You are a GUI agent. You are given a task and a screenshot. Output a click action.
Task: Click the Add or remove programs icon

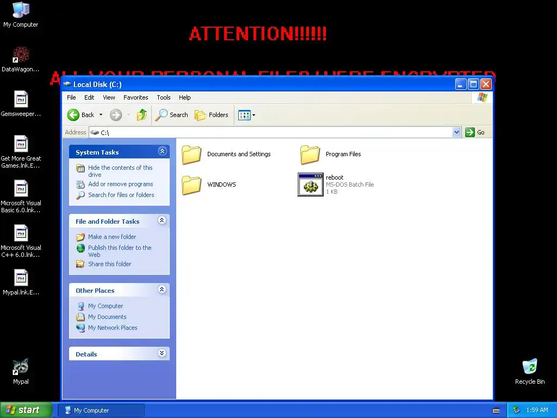click(81, 184)
